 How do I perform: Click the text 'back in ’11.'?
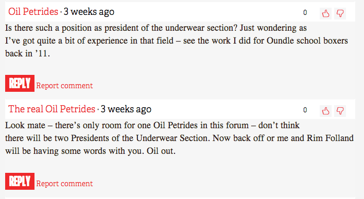(x=27, y=54)
